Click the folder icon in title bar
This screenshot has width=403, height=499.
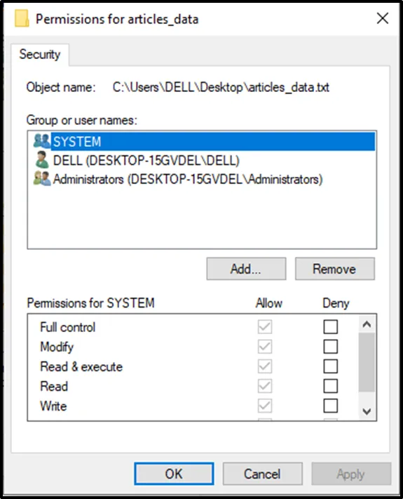pyautogui.click(x=22, y=19)
